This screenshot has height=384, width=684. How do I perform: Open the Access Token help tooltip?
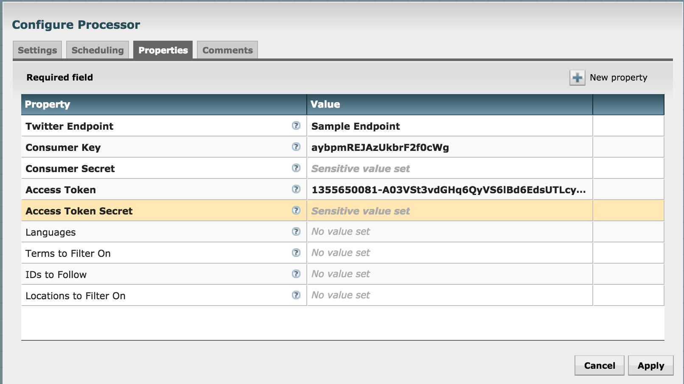296,189
